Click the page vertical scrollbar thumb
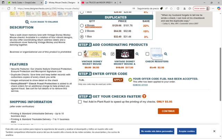The height and width of the screenshot is (139, 222). pos(220,74)
